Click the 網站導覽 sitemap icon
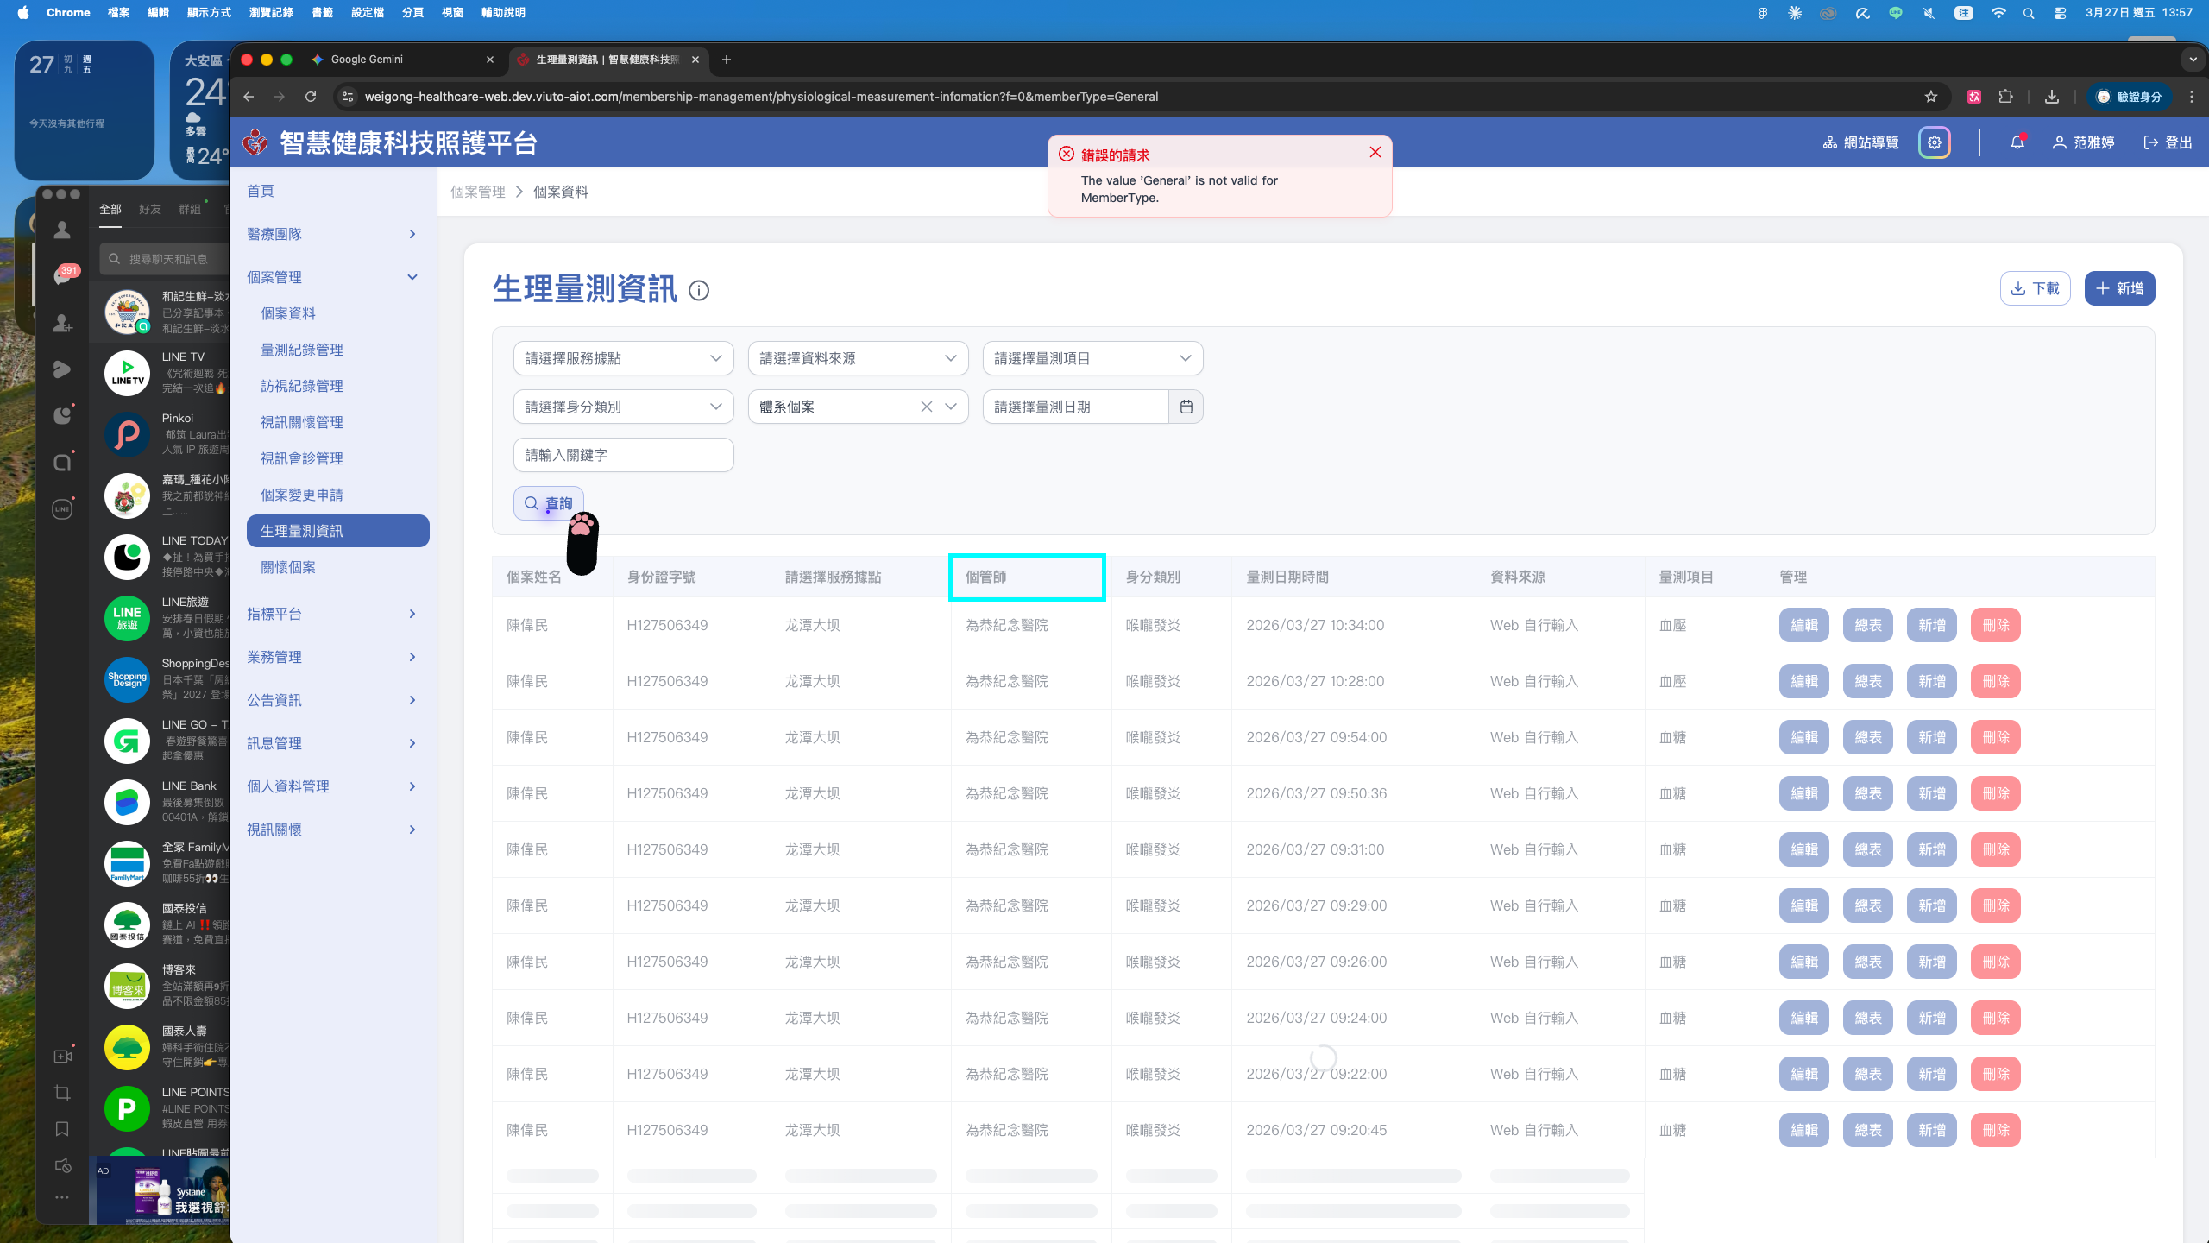The image size is (2209, 1243). (1829, 142)
